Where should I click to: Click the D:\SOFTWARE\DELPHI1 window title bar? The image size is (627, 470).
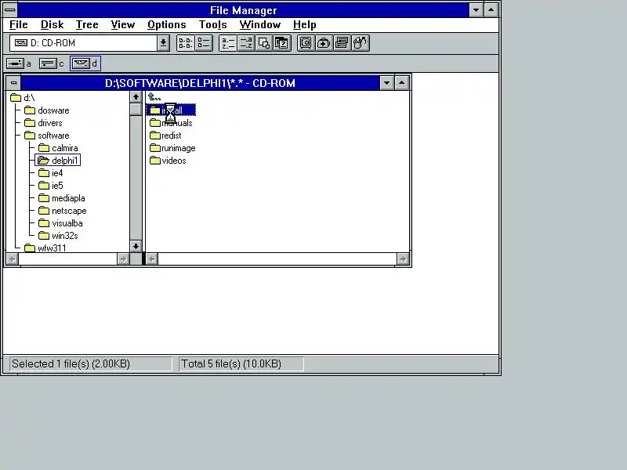click(200, 83)
